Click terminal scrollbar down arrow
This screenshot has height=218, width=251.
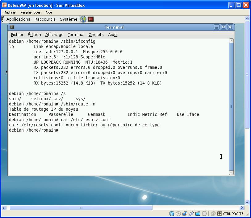(231, 173)
